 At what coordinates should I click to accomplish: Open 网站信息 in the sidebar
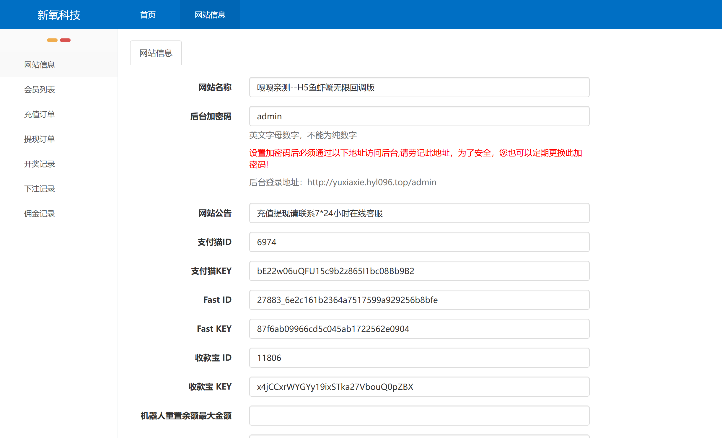40,65
